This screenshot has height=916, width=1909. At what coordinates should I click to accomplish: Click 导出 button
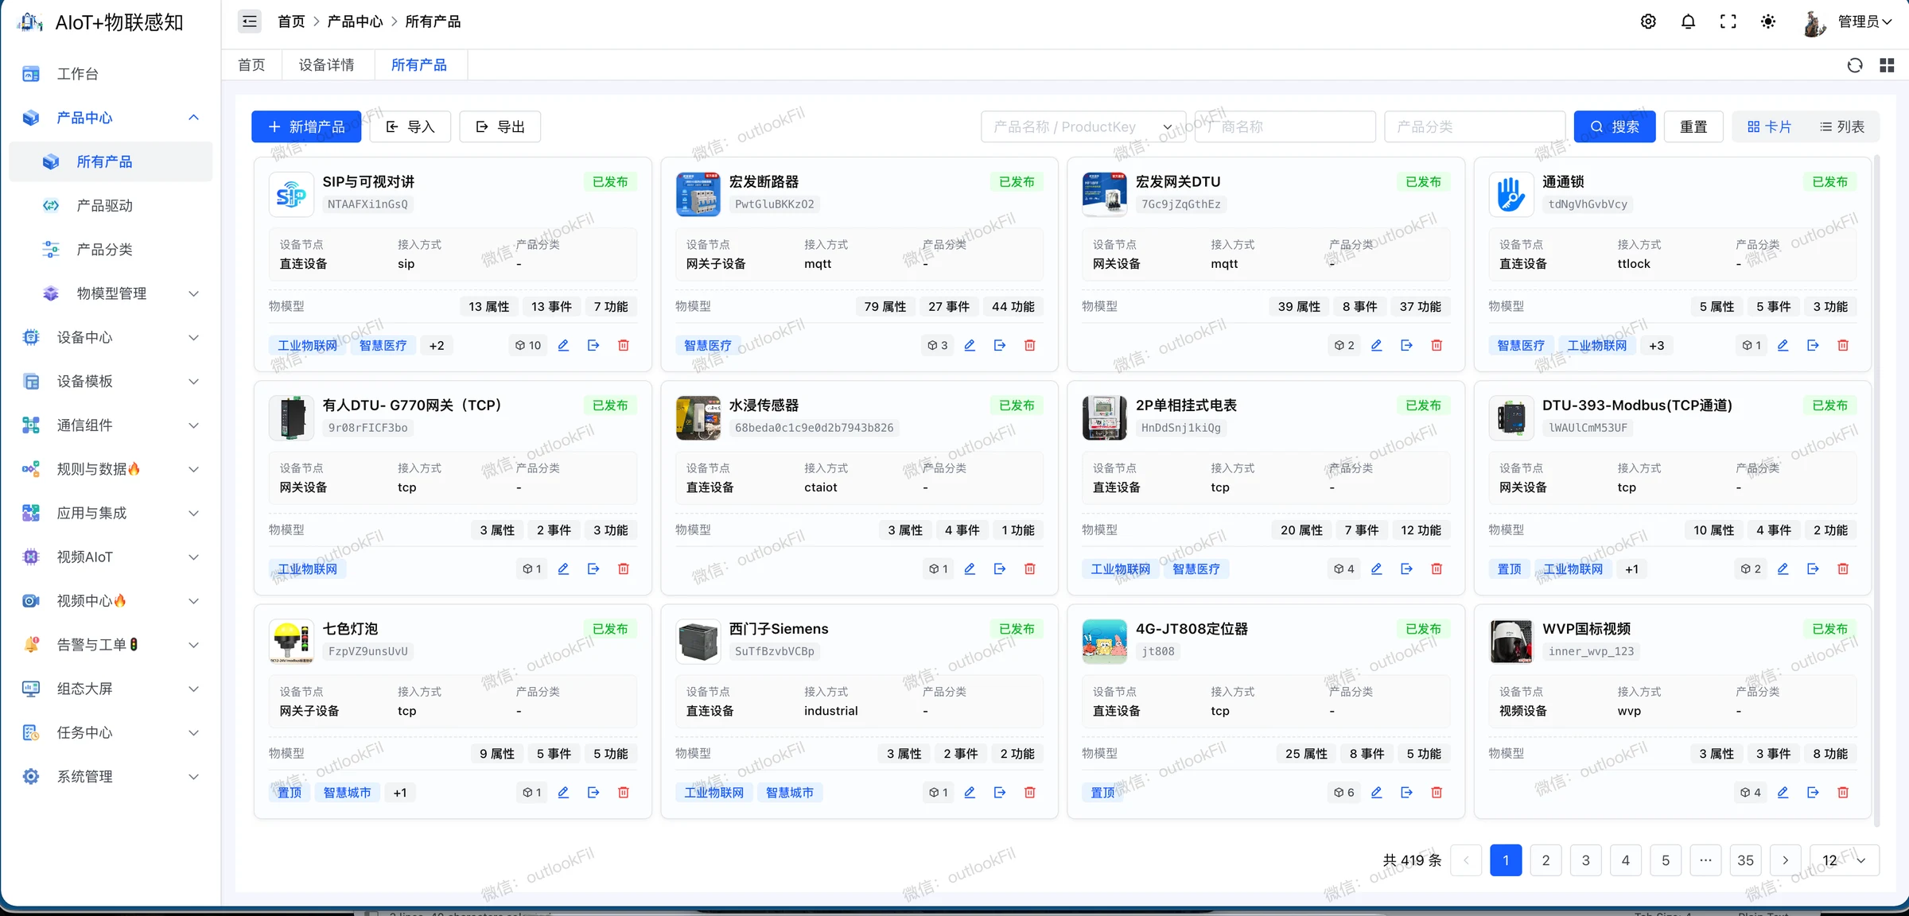[500, 126]
